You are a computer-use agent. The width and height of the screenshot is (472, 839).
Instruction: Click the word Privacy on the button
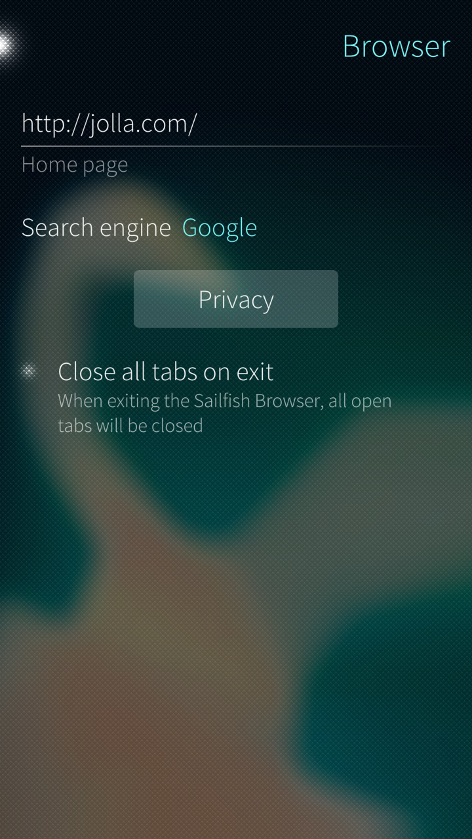tap(236, 300)
